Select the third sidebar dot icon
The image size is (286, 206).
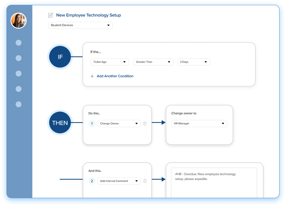point(19,74)
